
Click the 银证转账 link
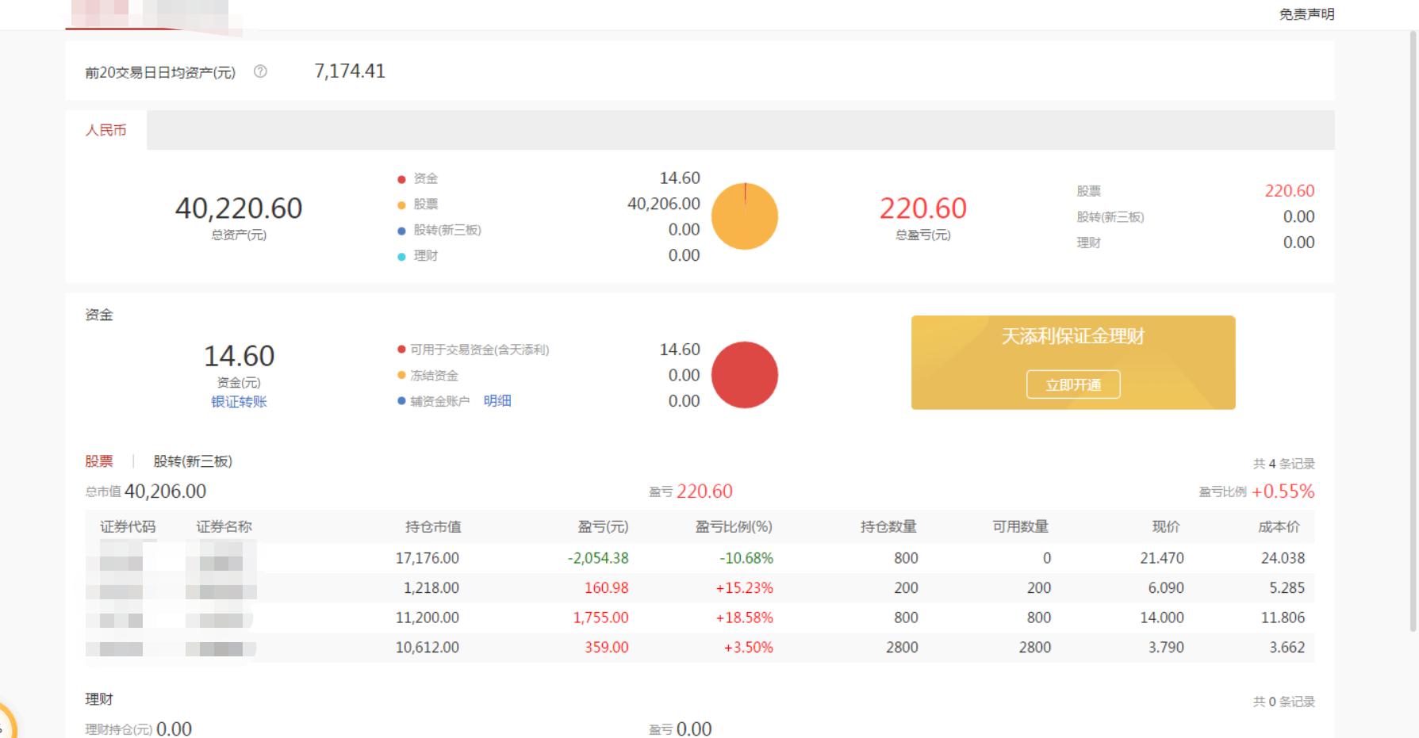click(x=239, y=402)
